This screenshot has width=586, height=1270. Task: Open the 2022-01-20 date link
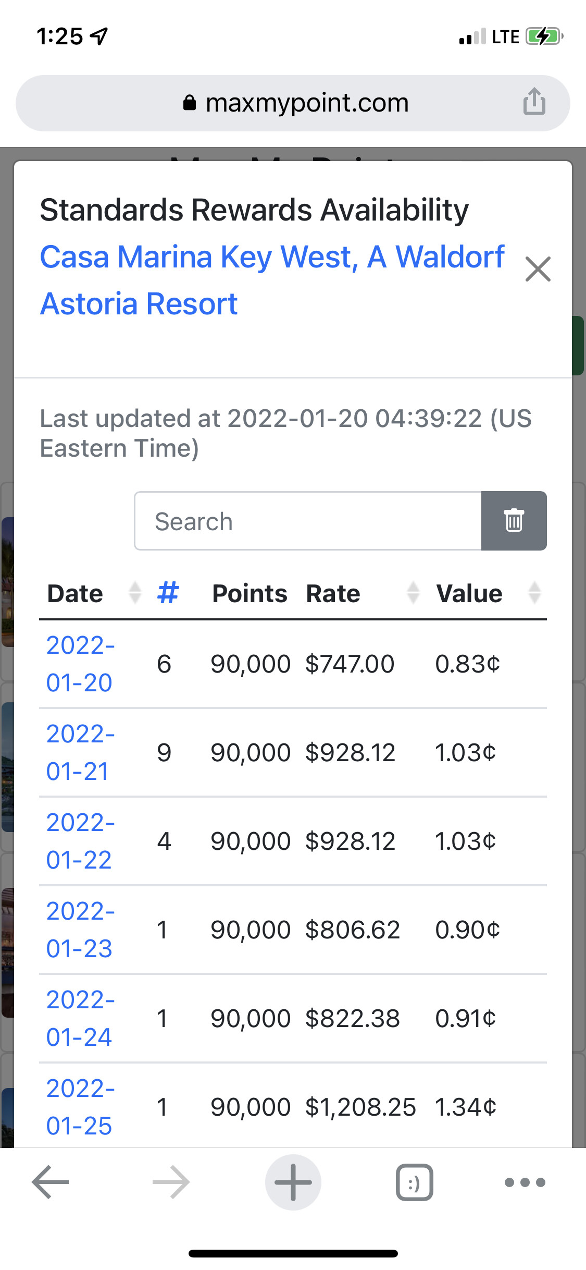(80, 664)
